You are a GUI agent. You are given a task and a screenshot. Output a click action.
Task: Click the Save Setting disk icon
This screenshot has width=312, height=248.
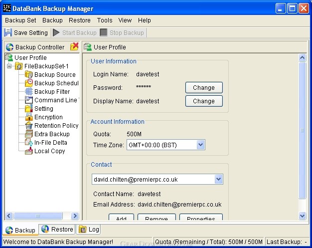tap(8, 32)
